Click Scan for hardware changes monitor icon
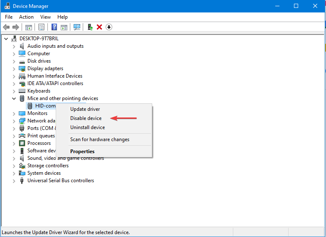Image resolution: width=326 pixels, height=237 pixels. (77, 27)
